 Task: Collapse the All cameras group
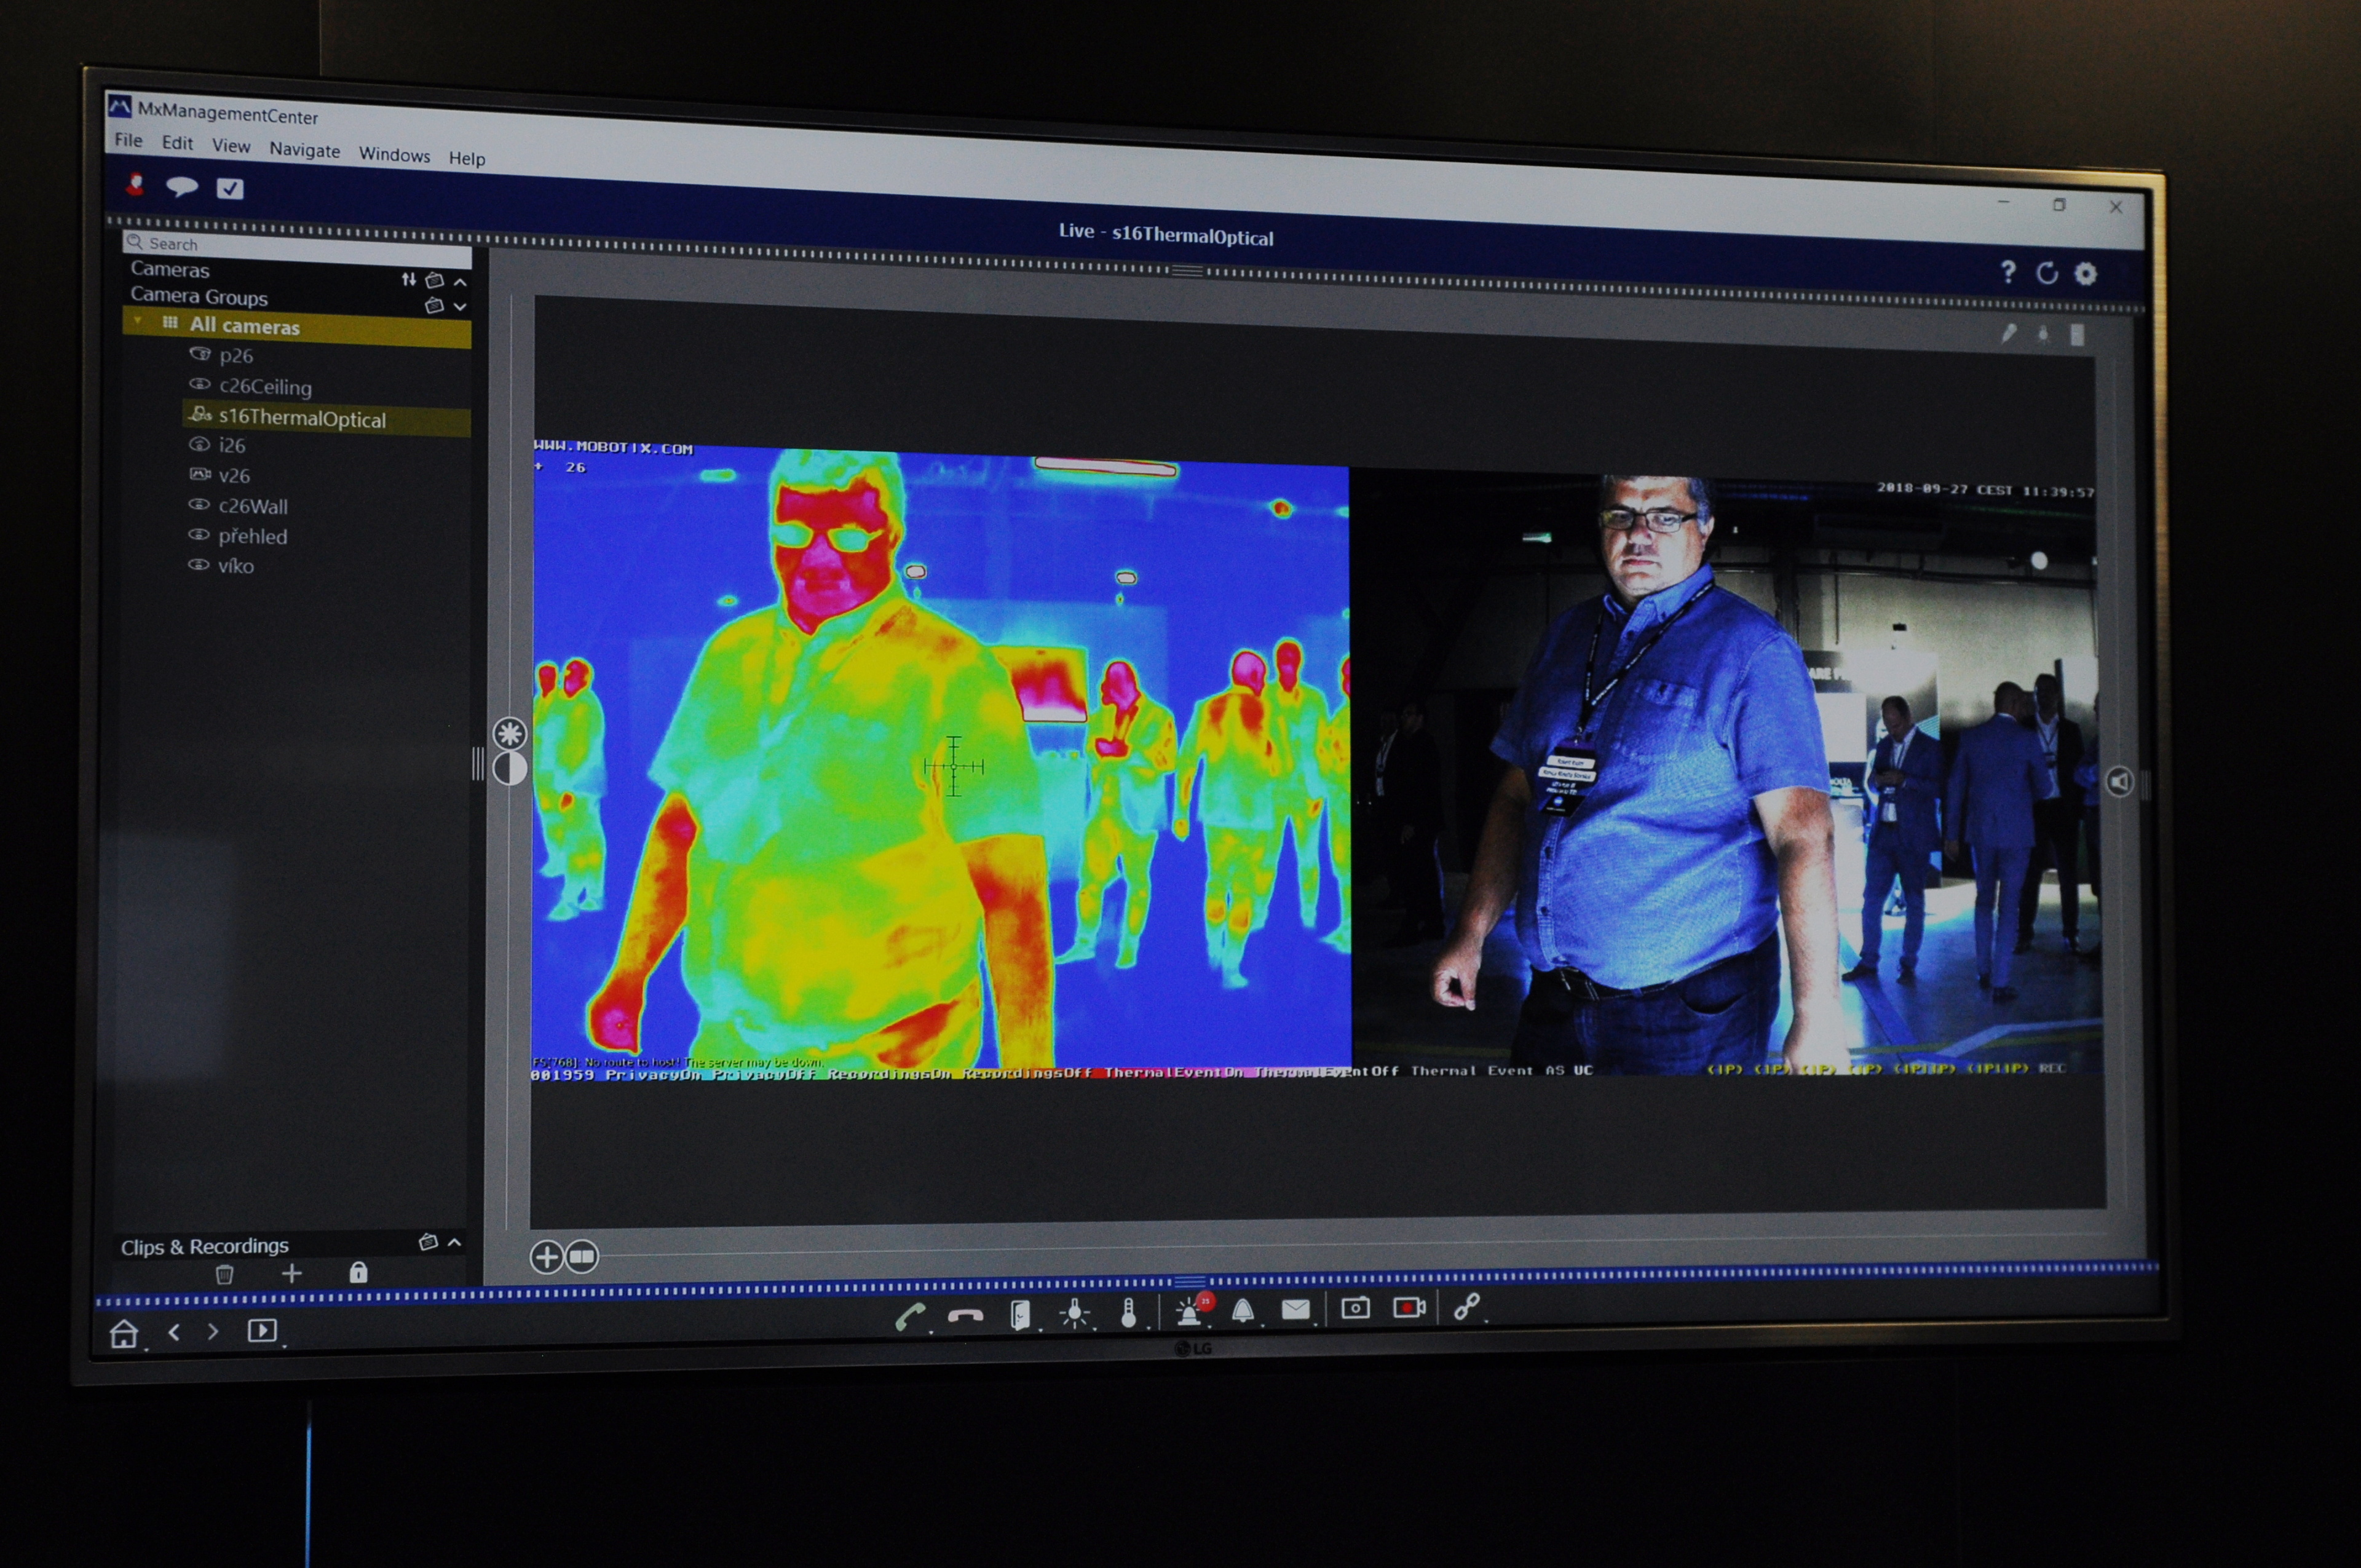pos(139,321)
